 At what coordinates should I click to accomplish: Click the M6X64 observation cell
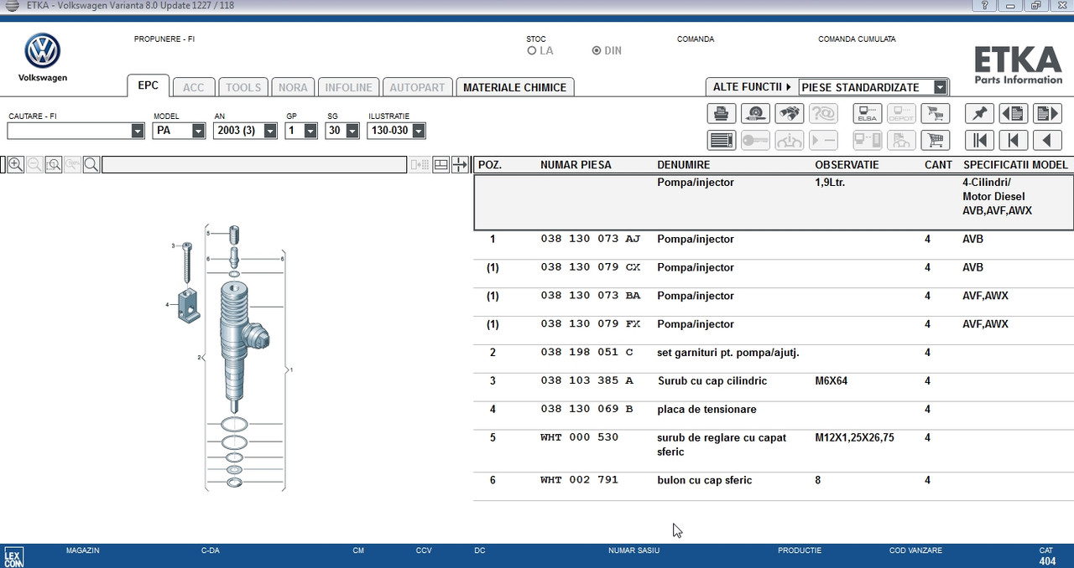832,381
